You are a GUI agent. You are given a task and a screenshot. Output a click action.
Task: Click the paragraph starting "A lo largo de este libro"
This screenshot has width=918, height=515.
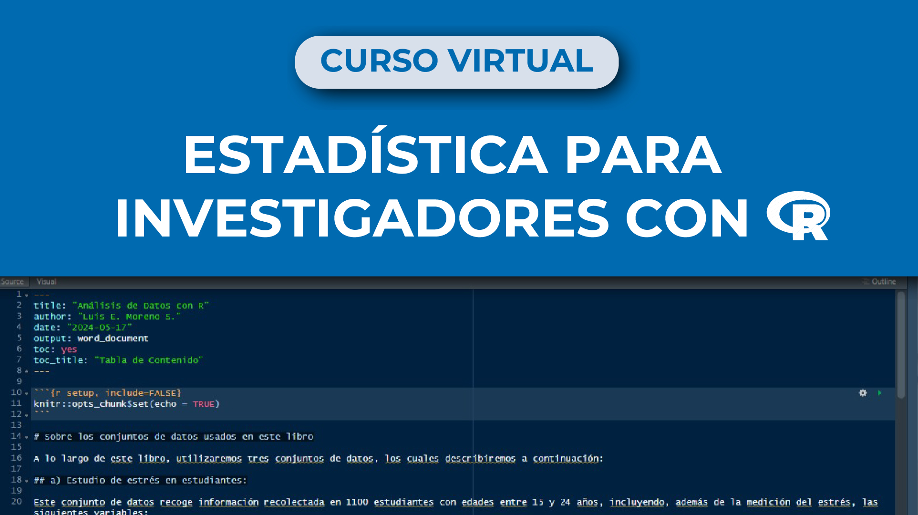[318, 459]
